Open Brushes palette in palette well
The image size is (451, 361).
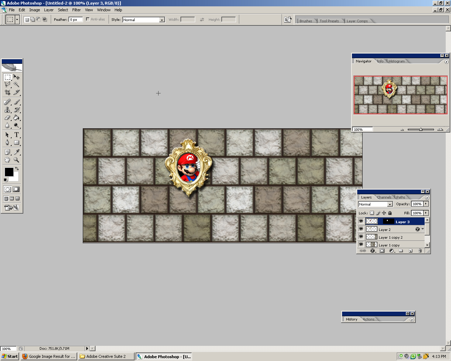pos(306,21)
